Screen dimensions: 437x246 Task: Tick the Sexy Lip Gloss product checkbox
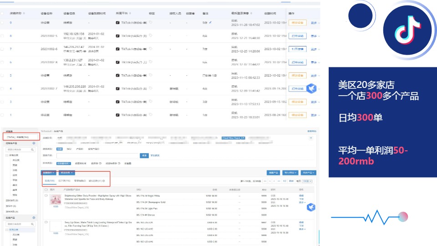click(46, 222)
